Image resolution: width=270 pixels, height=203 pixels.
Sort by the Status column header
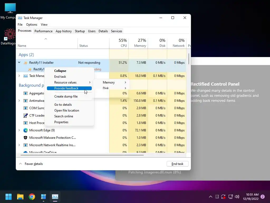pos(94,43)
